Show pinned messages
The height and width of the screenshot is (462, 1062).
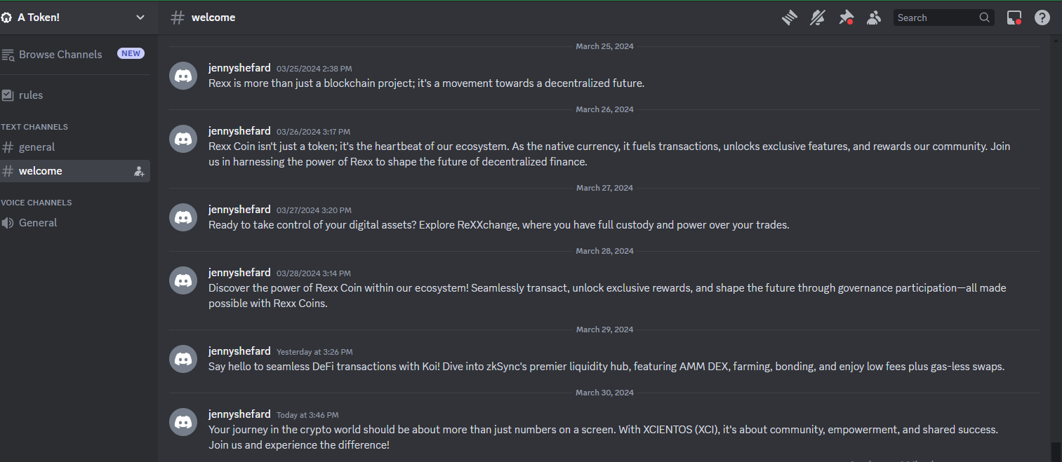pos(846,18)
